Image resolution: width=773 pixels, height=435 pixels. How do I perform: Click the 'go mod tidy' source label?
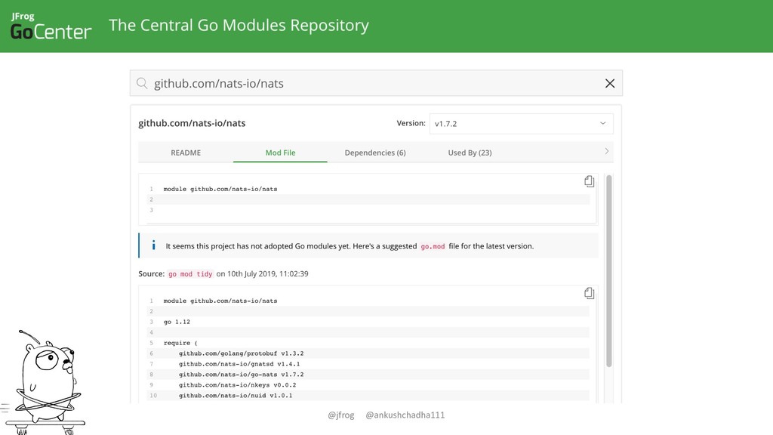[x=190, y=274]
